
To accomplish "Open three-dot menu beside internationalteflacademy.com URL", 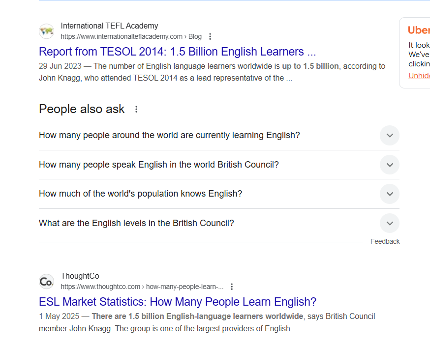I will (210, 36).
